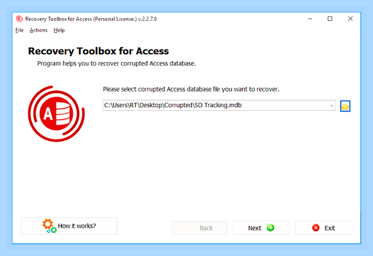The width and height of the screenshot is (373, 256).
Task: Open the File menu
Action: pos(19,30)
